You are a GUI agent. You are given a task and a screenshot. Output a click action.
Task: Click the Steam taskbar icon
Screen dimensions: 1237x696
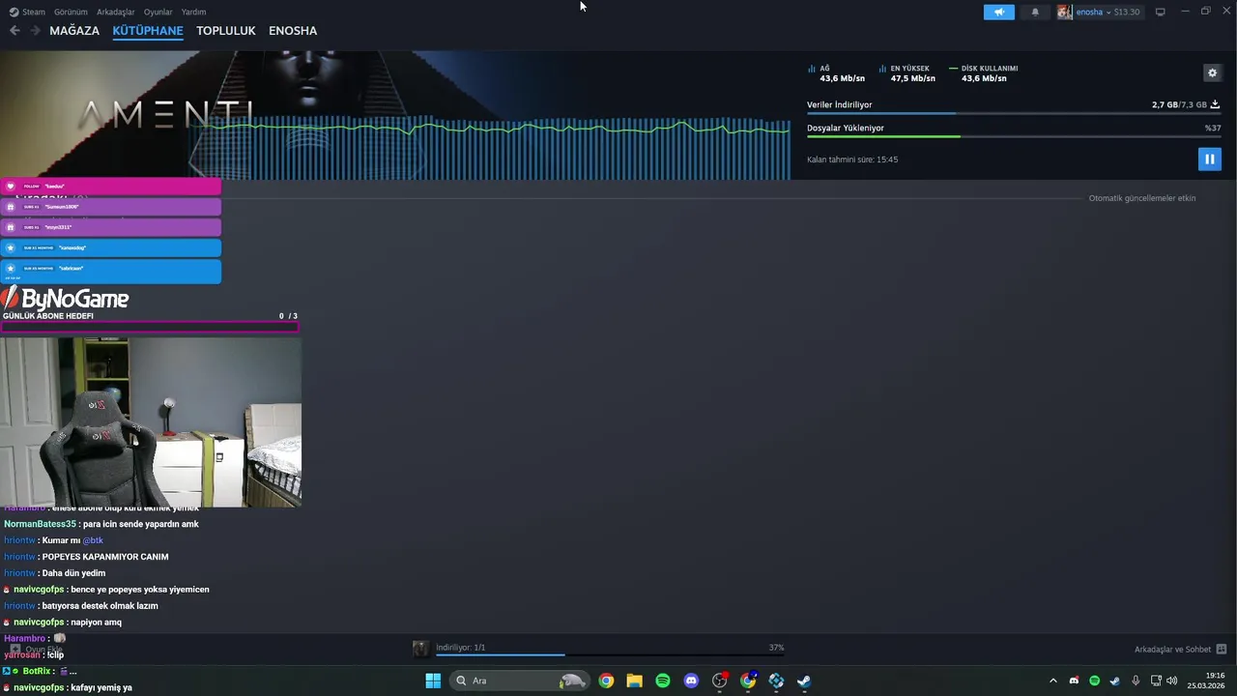click(804, 681)
